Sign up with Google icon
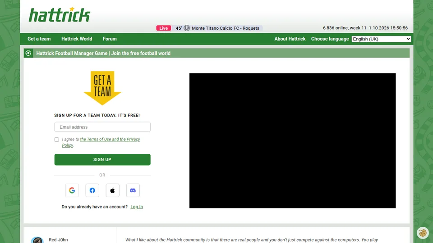433x243 pixels. tap(72, 190)
